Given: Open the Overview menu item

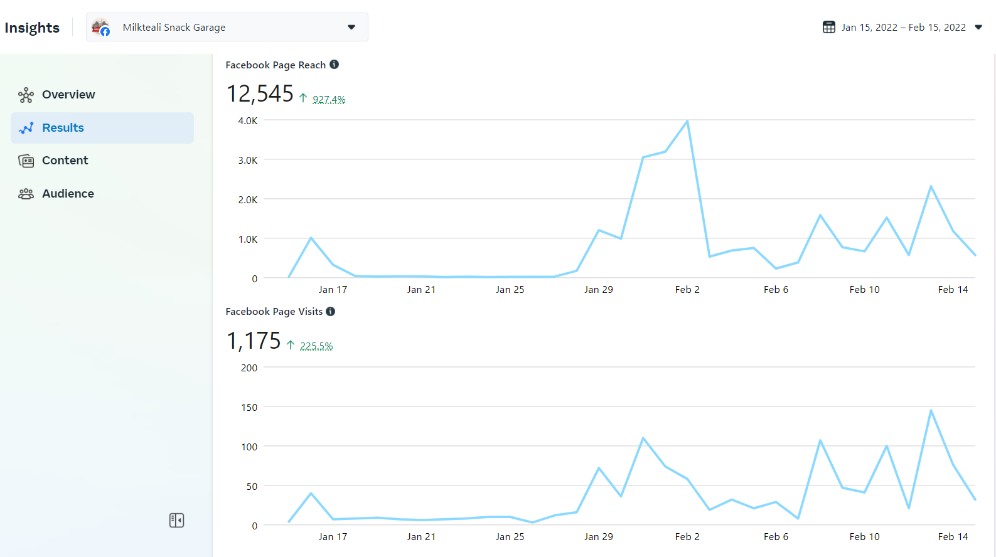Looking at the screenshot, I should [x=68, y=95].
